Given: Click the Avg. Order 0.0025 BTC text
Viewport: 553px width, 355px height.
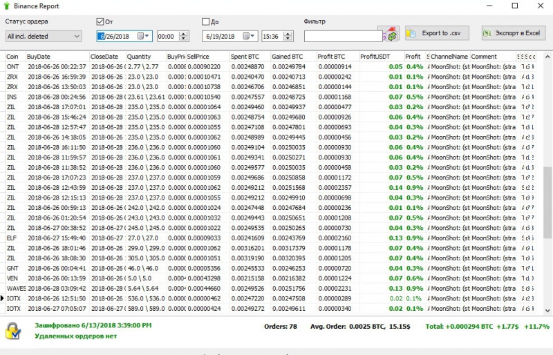Looking at the screenshot, I should 360,327.
